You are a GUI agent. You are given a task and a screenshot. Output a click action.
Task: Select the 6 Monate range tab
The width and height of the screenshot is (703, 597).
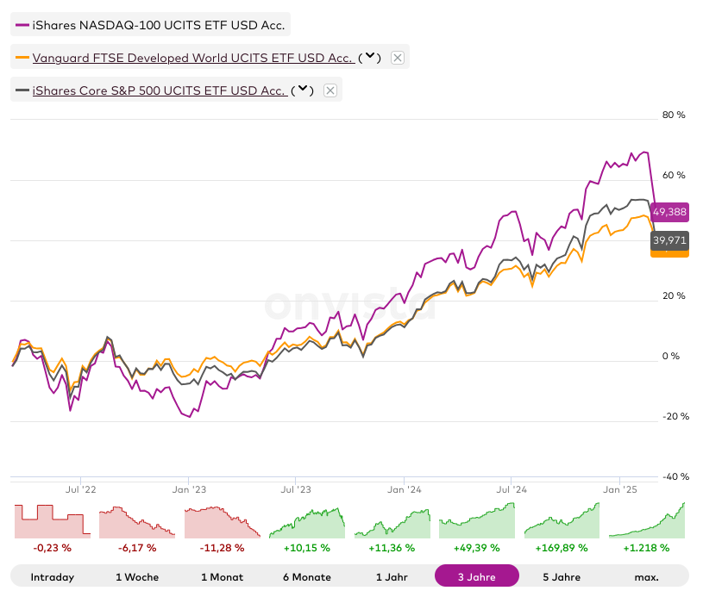click(306, 576)
